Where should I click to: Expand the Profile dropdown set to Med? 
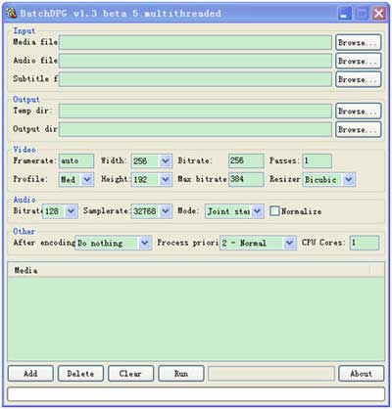click(x=76, y=179)
